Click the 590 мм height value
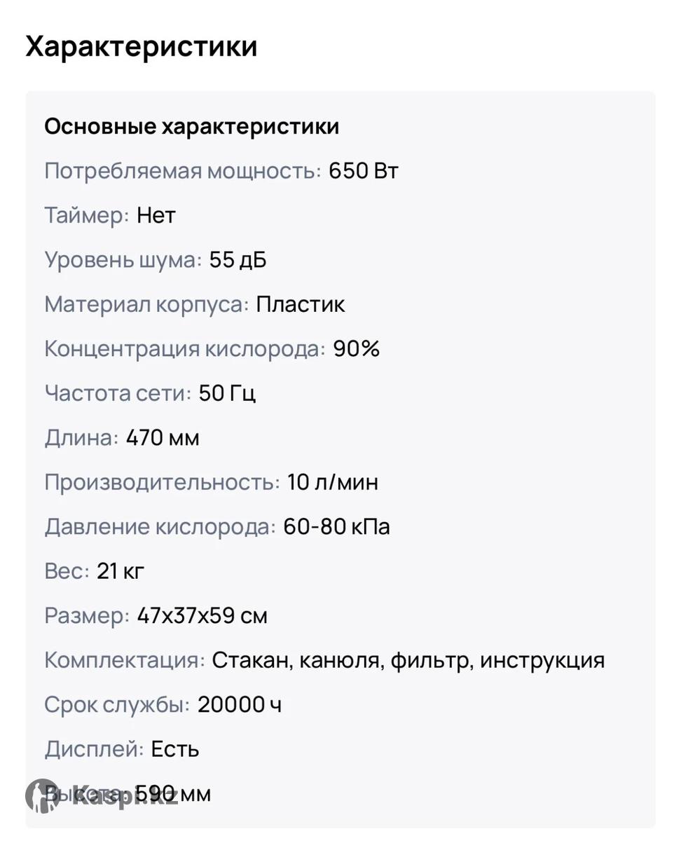The image size is (681, 841). click(x=172, y=794)
